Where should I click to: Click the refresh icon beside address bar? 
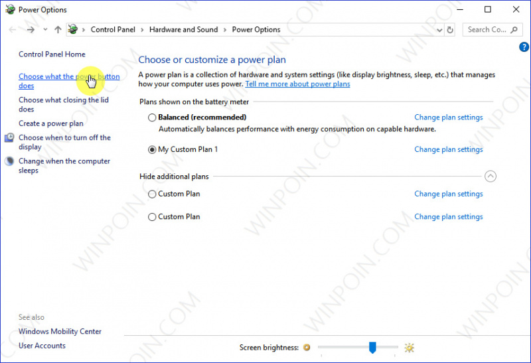(451, 30)
